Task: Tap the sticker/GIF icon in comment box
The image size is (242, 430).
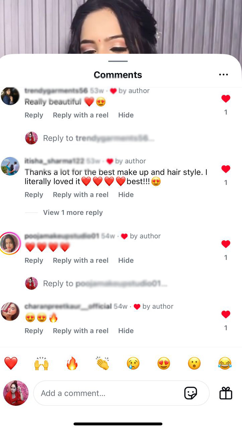Action: (x=191, y=393)
